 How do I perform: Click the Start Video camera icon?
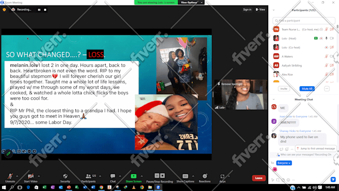(30, 176)
